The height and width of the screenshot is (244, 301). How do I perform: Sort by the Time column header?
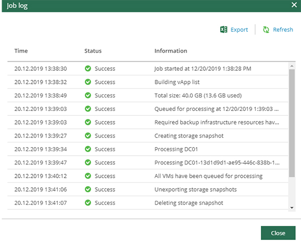coord(21,51)
